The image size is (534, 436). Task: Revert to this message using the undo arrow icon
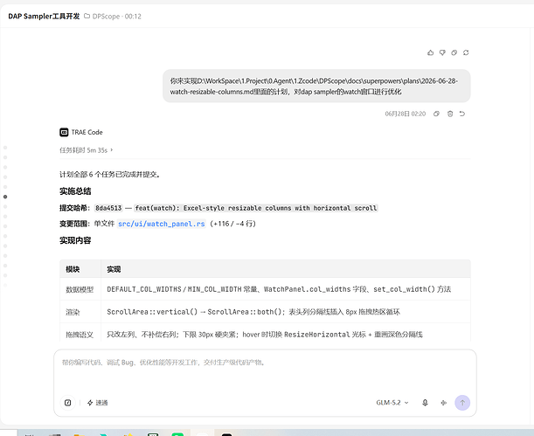[462, 114]
